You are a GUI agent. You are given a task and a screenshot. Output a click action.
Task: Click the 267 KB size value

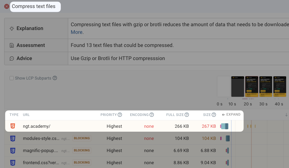click(209, 126)
